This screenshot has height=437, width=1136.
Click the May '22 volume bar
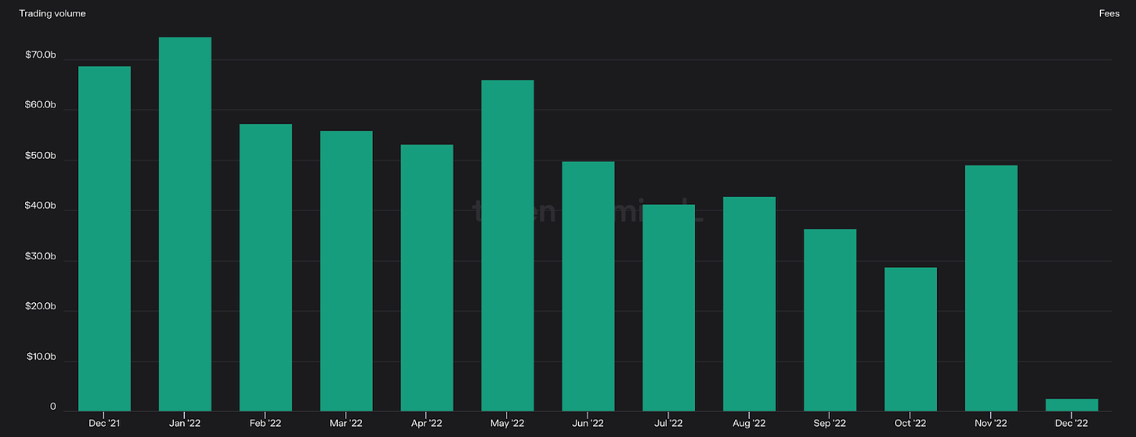507,245
